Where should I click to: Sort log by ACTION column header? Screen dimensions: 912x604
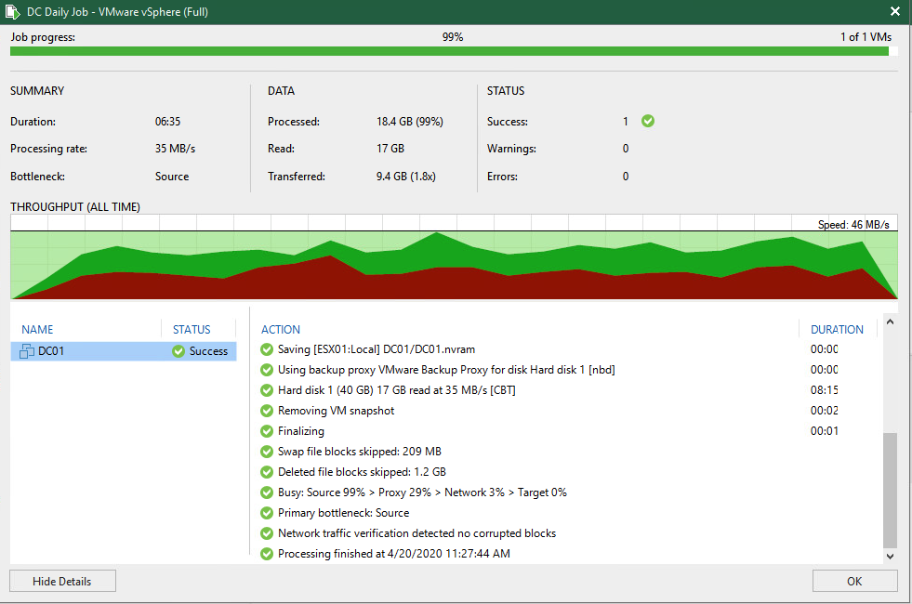click(281, 330)
